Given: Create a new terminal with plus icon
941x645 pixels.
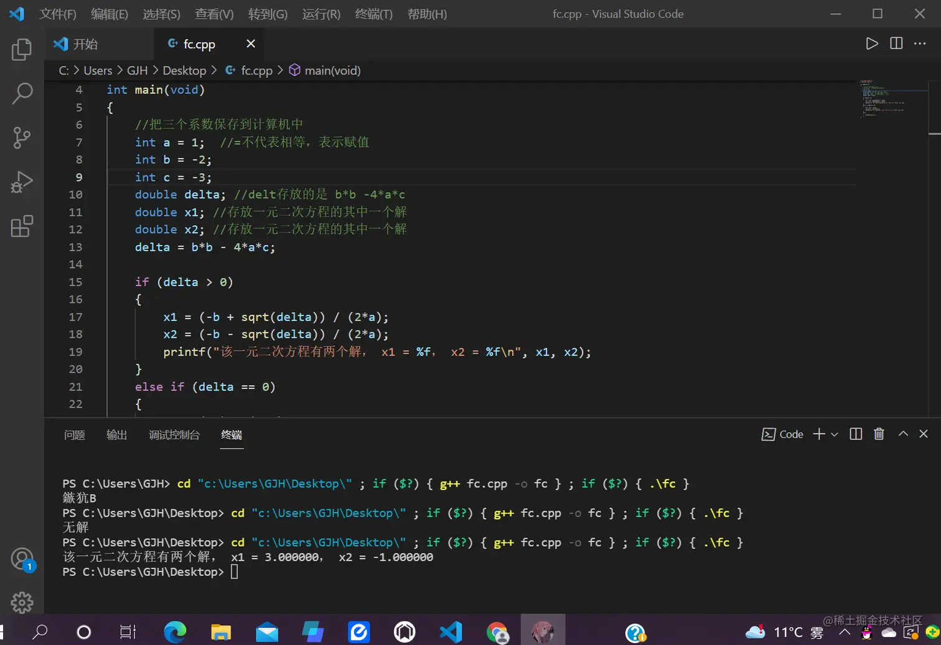Looking at the screenshot, I should pos(819,434).
